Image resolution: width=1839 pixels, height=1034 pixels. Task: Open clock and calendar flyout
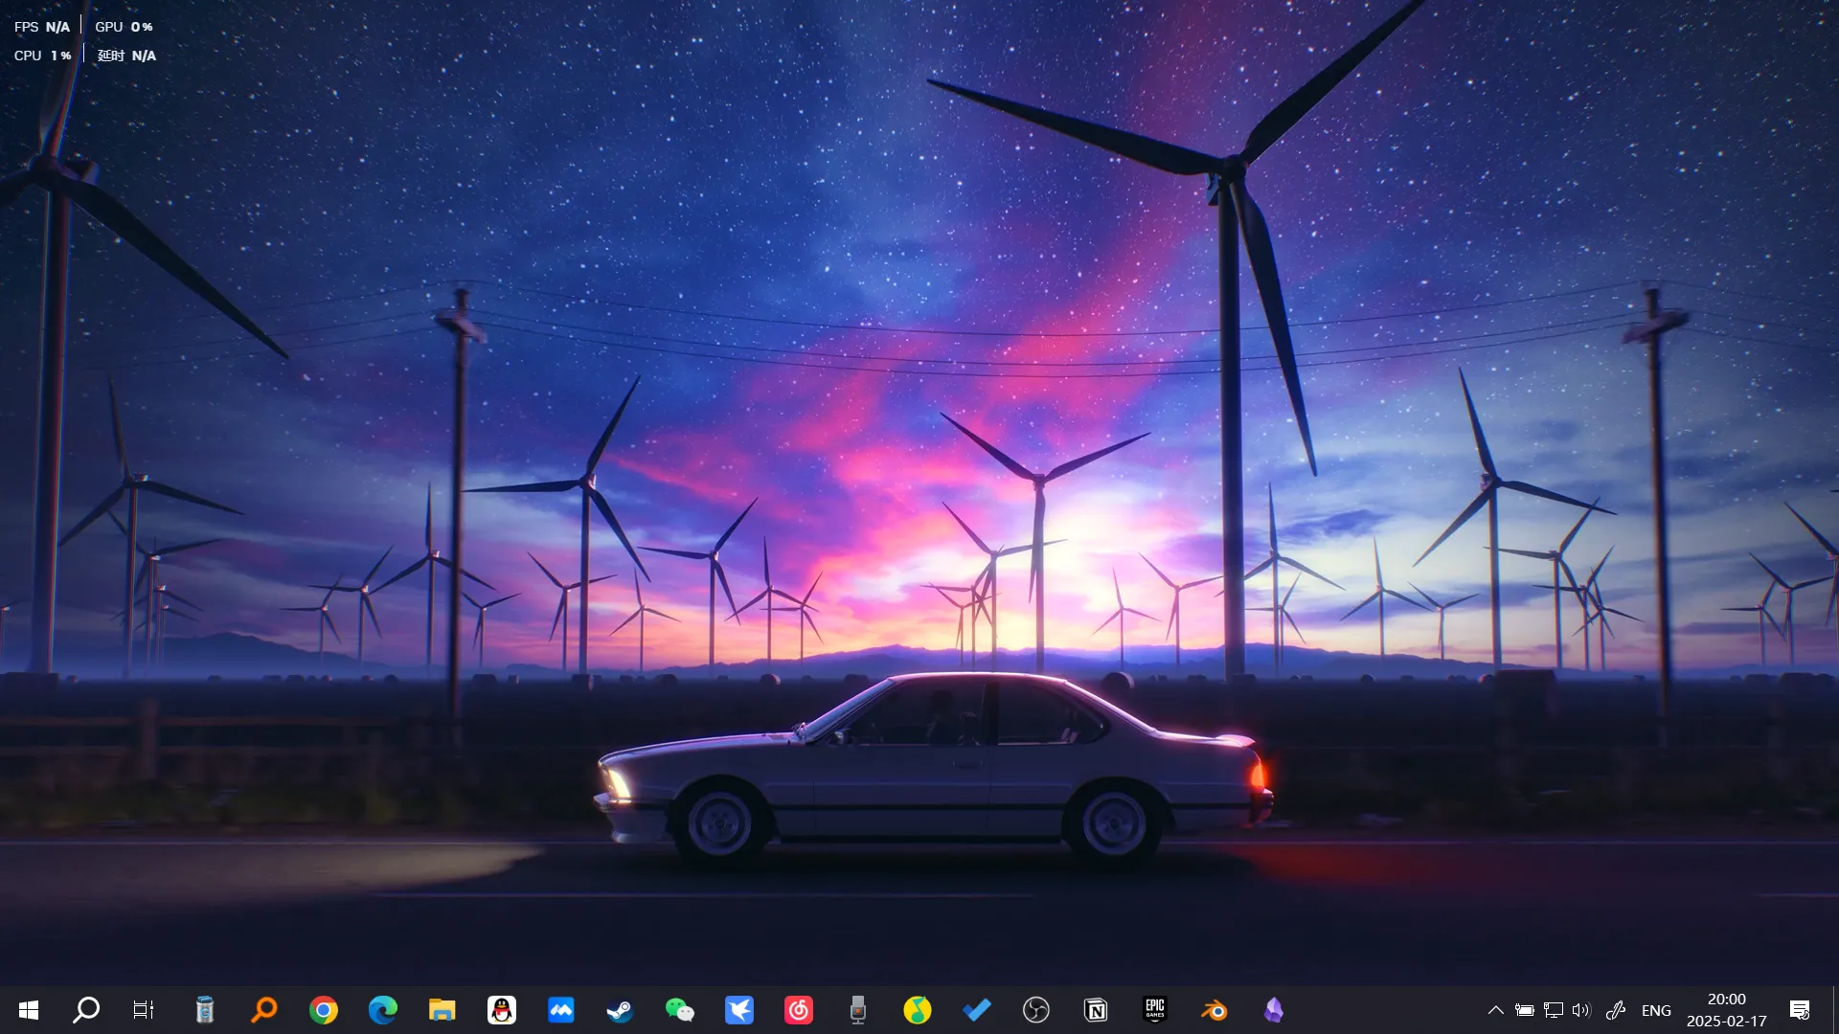pos(1726,1010)
